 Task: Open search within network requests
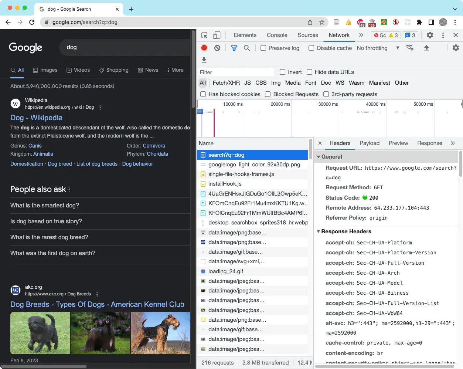[x=247, y=48]
